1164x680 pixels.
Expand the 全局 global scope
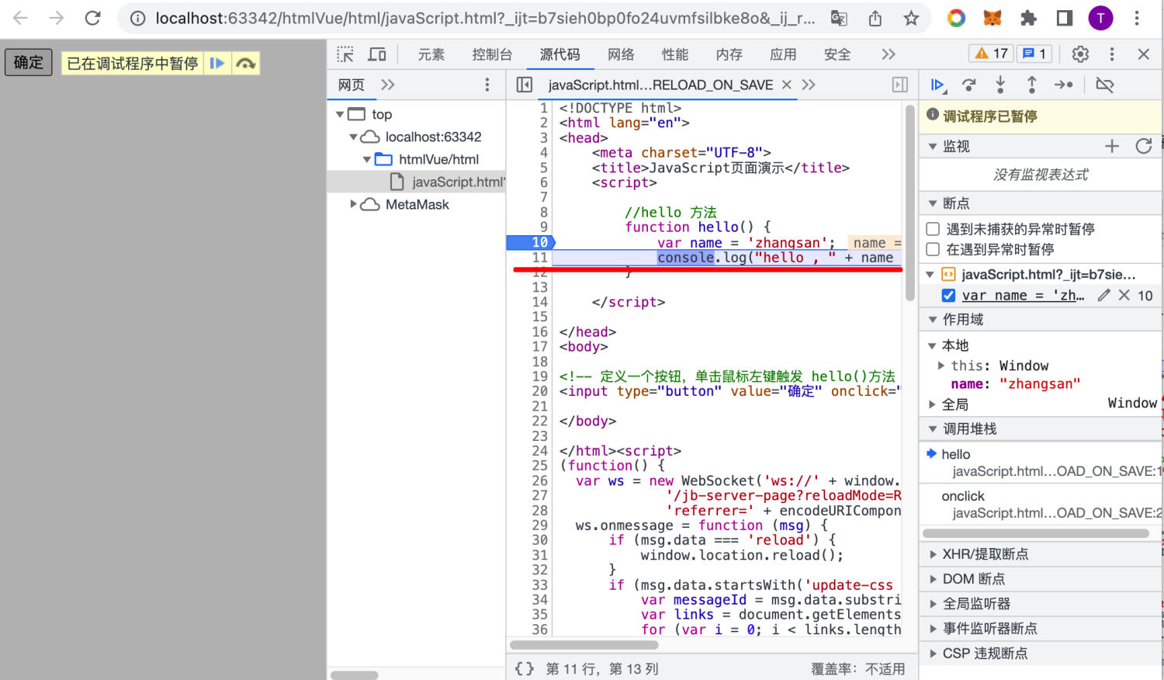[933, 404]
